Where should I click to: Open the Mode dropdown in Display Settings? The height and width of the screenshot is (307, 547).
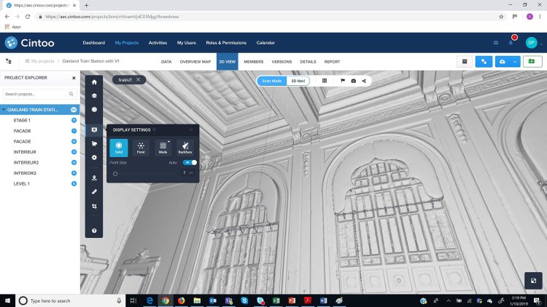point(163,148)
